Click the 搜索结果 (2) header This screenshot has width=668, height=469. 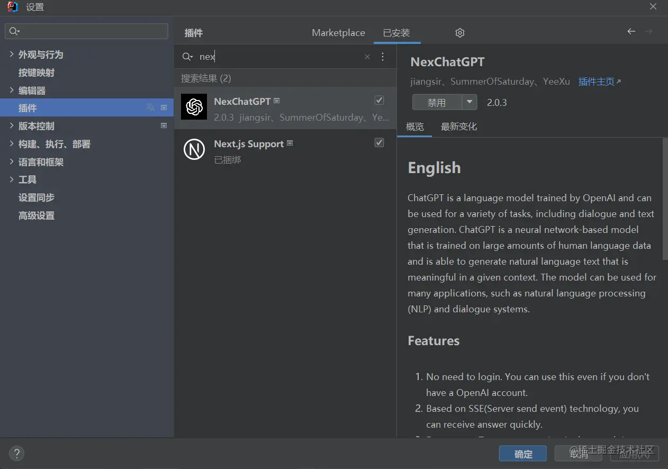pos(206,78)
